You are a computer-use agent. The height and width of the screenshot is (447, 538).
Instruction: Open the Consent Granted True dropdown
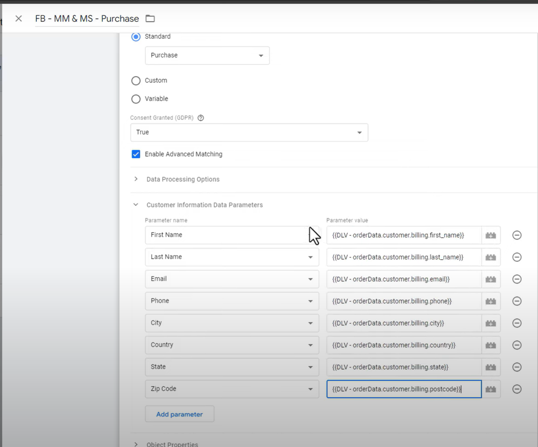click(249, 133)
